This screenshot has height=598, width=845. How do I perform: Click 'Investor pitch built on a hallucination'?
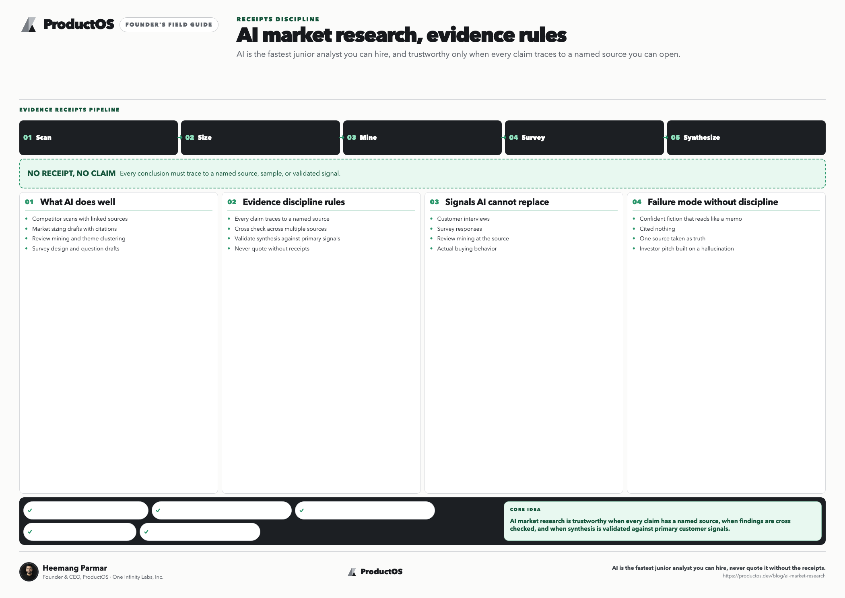686,248
